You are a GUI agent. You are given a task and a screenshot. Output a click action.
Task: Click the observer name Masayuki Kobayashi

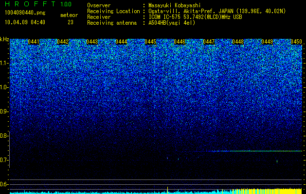pos(175,5)
